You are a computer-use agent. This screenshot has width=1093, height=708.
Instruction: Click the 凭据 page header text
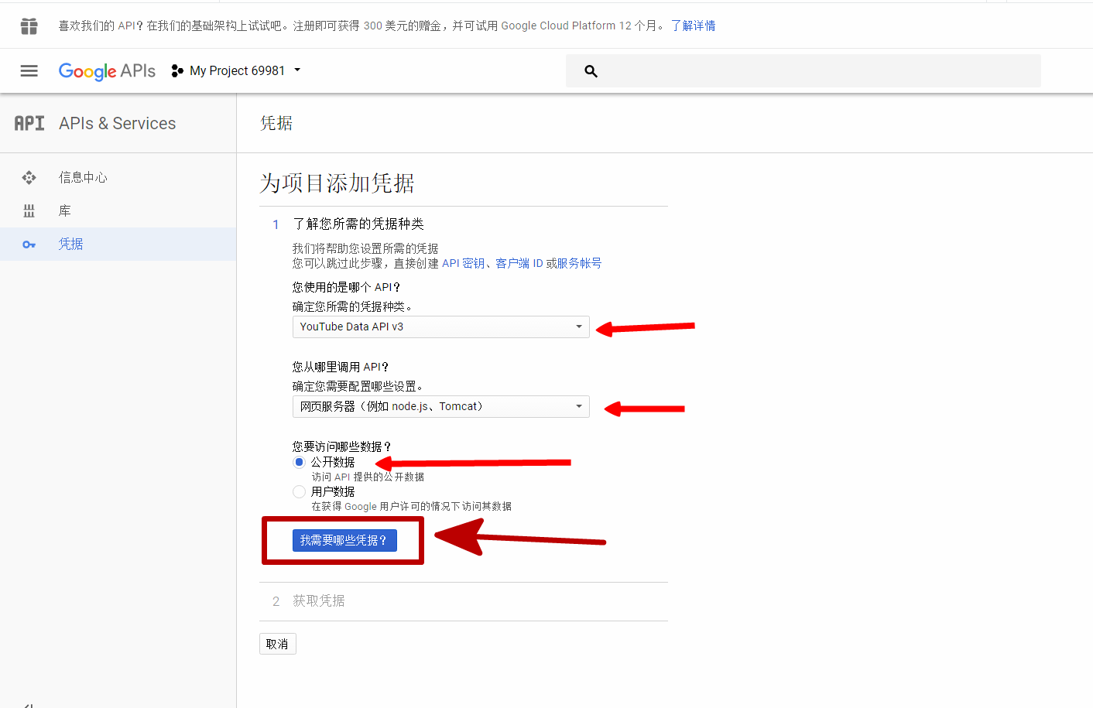click(x=276, y=123)
